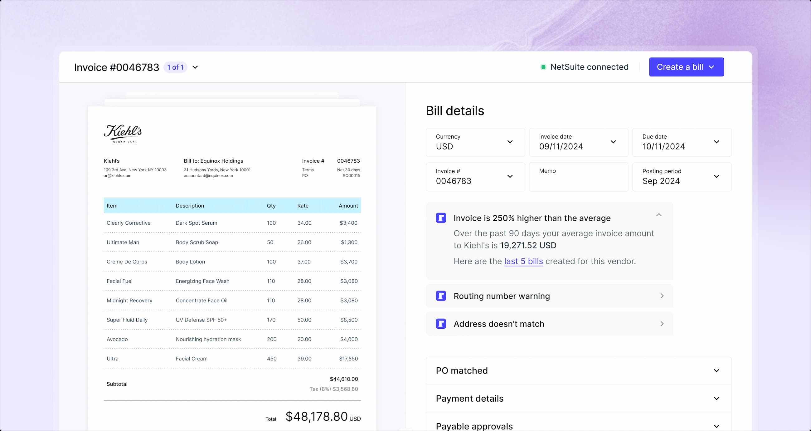Image resolution: width=811 pixels, height=431 pixels.
Task: Click the Routing number warning title
Action: (502, 296)
